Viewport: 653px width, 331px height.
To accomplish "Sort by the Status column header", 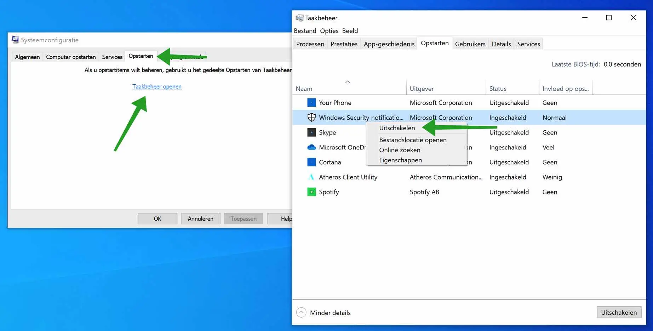I will tap(512, 89).
